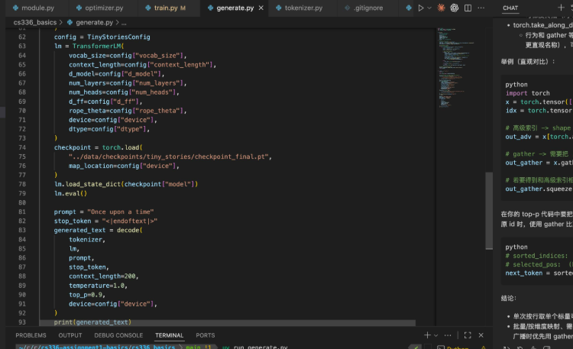Image resolution: width=573 pixels, height=349 pixels.
Task: Split the editor to the right
Action: coord(468,8)
